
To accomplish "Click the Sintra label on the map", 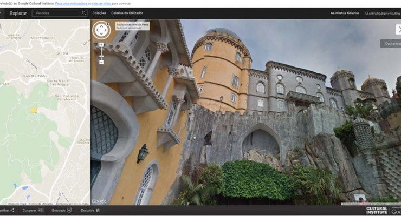I will (x=62, y=53).
